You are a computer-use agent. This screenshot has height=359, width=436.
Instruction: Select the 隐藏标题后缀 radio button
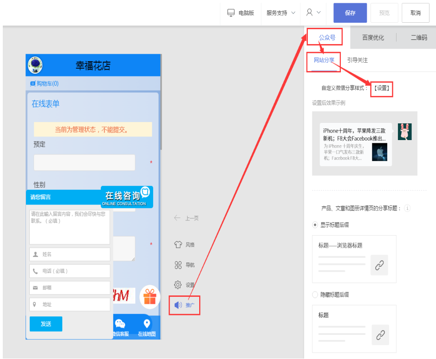(315, 295)
